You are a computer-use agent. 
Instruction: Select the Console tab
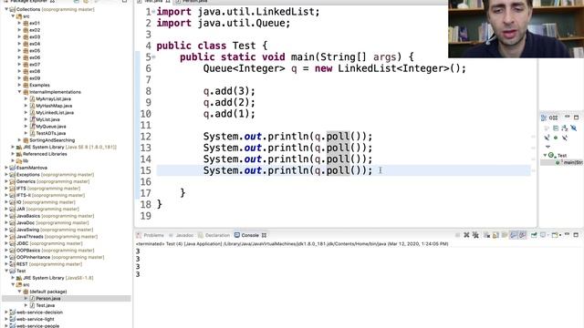coord(246,235)
